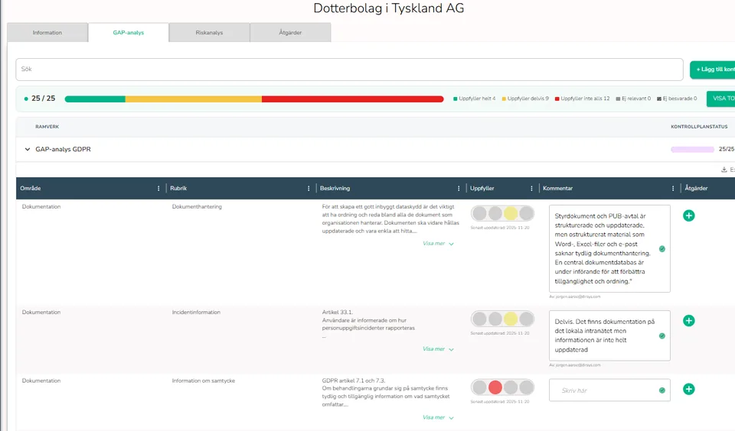The width and height of the screenshot is (735, 431).
Task: Select second status dot for Incidentinformation
Action: tap(495, 319)
